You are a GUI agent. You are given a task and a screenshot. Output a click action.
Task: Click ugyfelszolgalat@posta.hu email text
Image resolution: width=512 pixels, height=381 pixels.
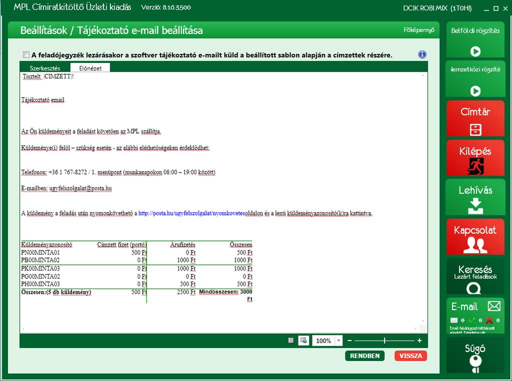click(80, 188)
